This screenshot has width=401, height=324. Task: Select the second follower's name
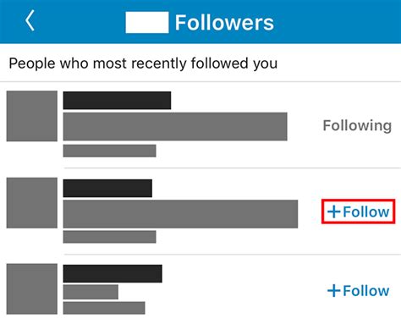pyautogui.click(x=107, y=188)
